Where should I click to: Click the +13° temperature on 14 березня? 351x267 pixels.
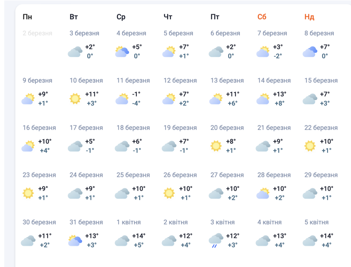(279, 94)
